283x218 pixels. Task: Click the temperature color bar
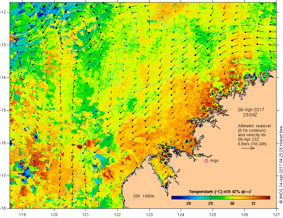(221, 198)
